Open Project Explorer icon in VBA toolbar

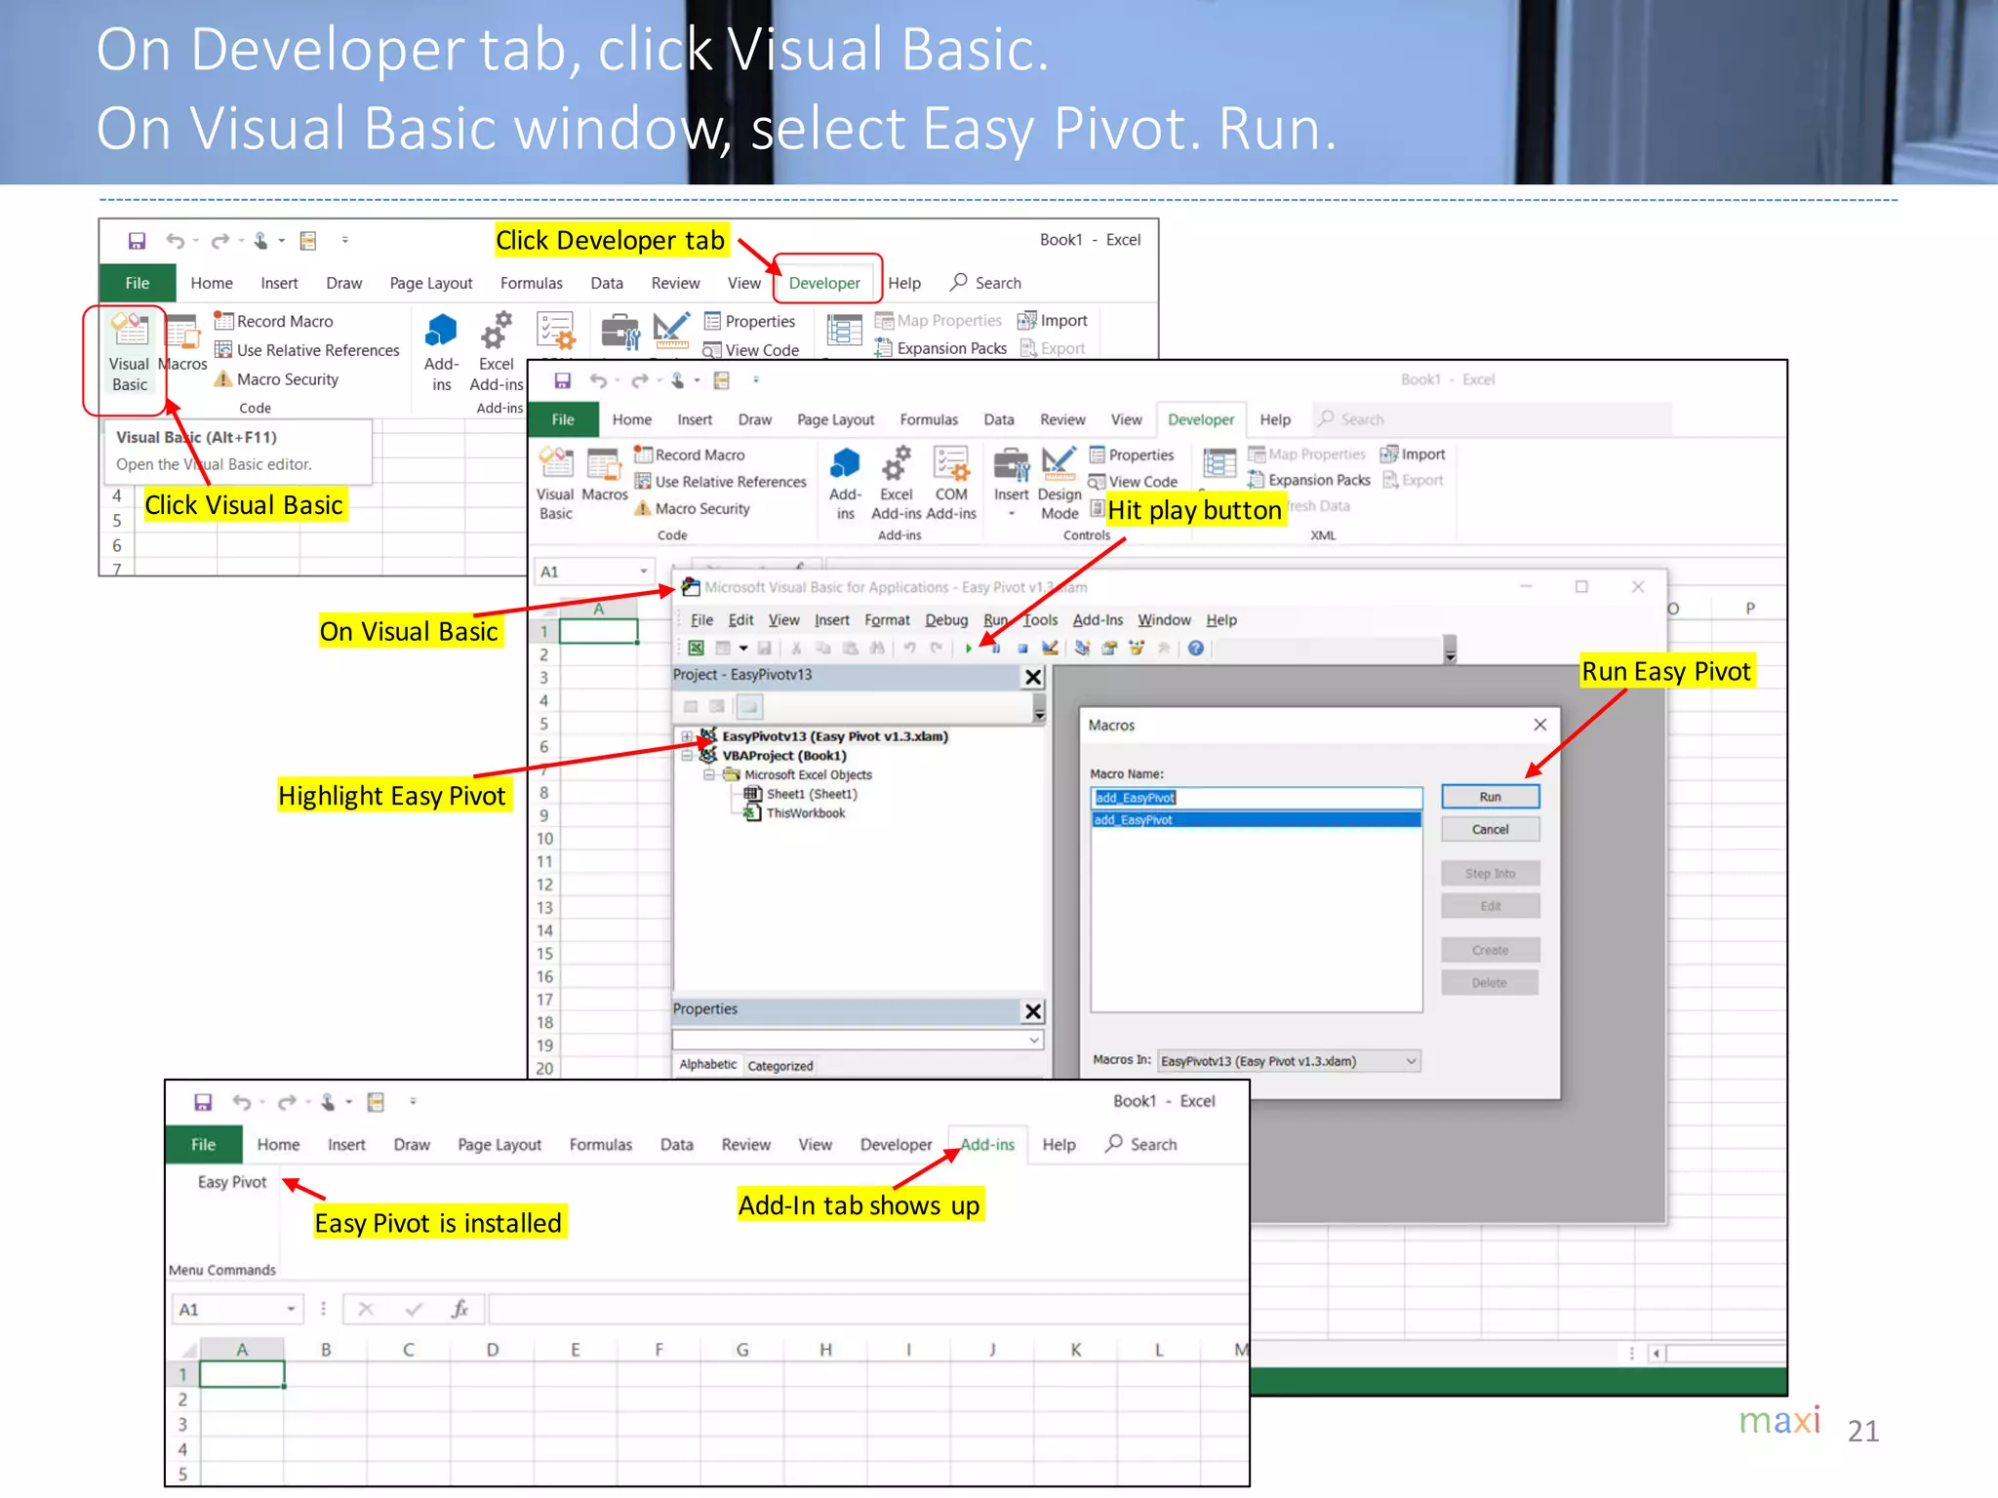click(1082, 649)
